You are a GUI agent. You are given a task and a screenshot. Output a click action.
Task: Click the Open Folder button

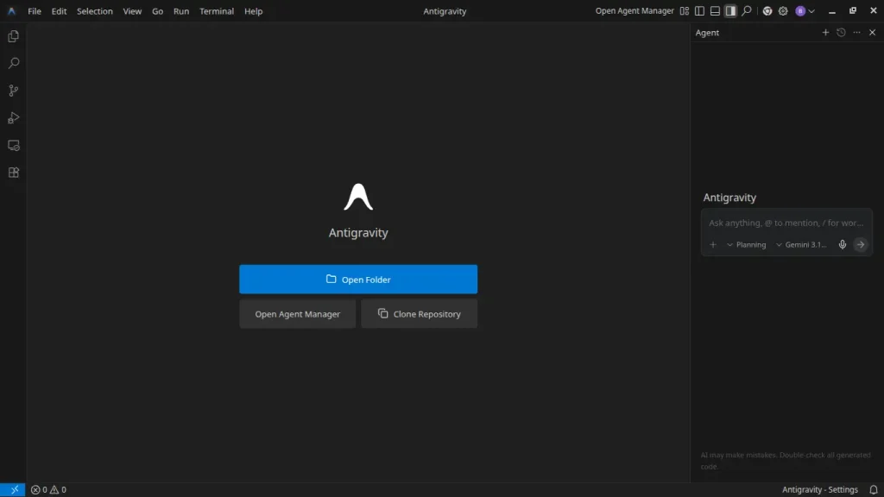(x=358, y=279)
